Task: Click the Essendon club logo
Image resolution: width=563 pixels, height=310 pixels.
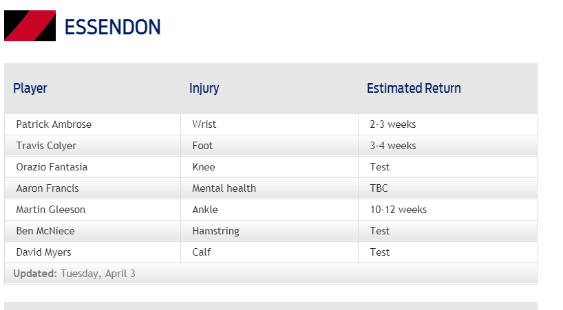Action: (x=30, y=26)
